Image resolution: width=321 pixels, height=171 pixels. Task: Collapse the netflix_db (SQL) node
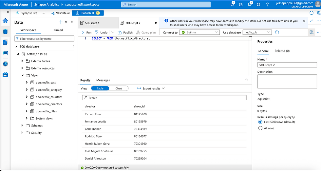click(18, 54)
